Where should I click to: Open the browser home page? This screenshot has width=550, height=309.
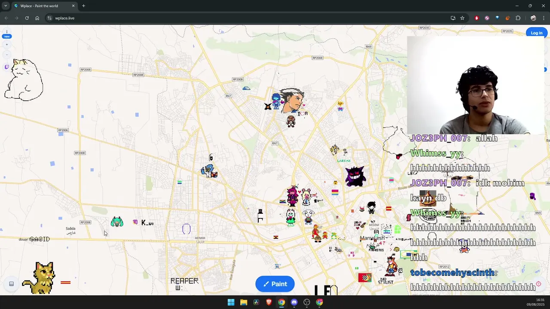(x=37, y=18)
